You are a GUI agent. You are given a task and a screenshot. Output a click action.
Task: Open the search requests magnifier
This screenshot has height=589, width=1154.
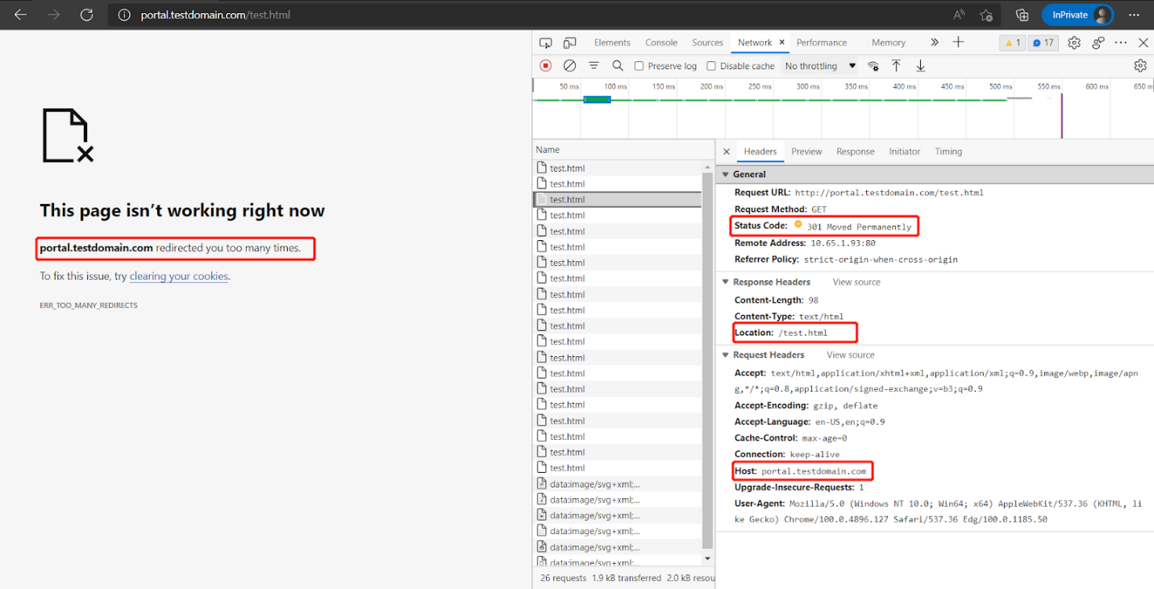pyautogui.click(x=618, y=65)
